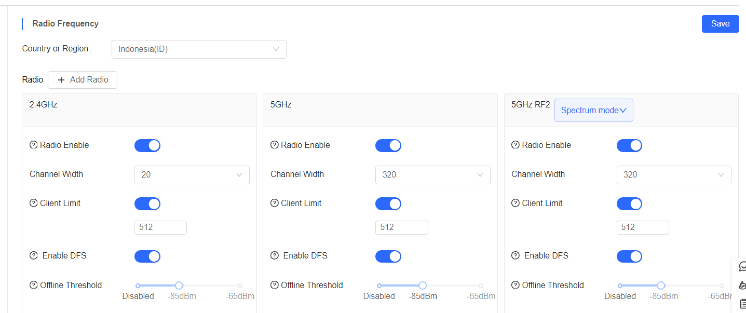Click the help icon beside 2.4GHz Client Limit
Screen dimensions: 746x313
tap(34, 203)
